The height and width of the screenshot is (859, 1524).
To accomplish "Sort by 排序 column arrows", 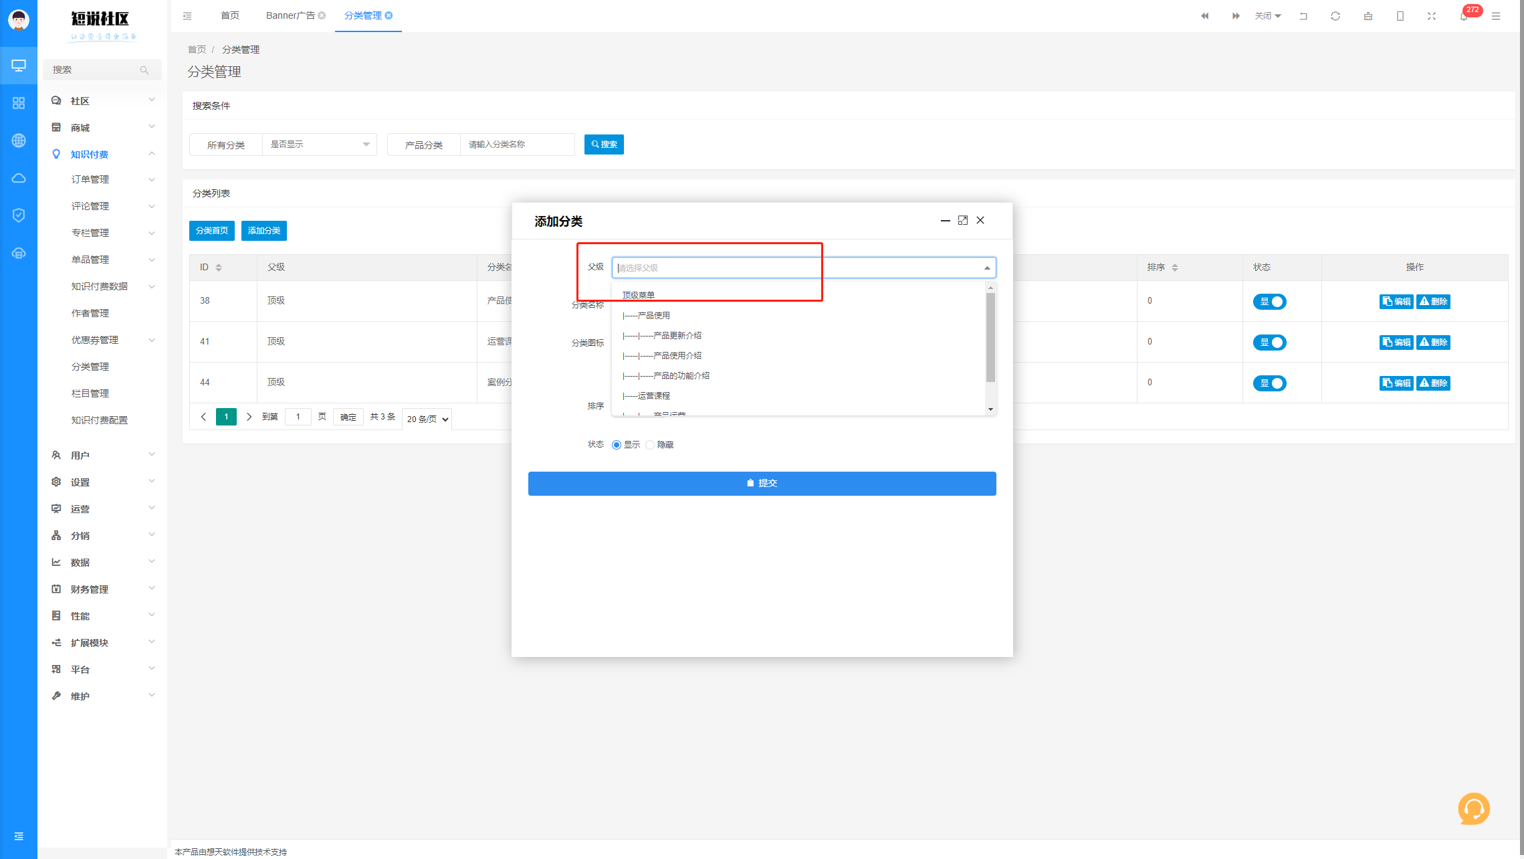I will tap(1175, 268).
